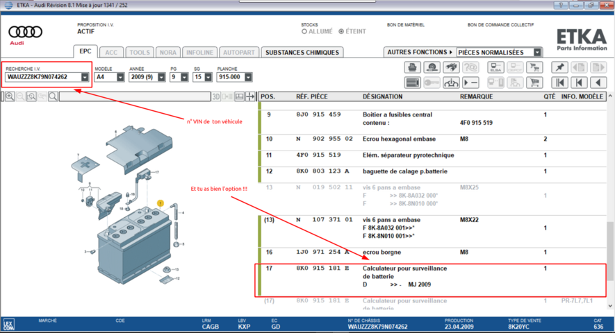615x333 pixels.
Task: Switch to the NORA tab
Action: pos(168,53)
